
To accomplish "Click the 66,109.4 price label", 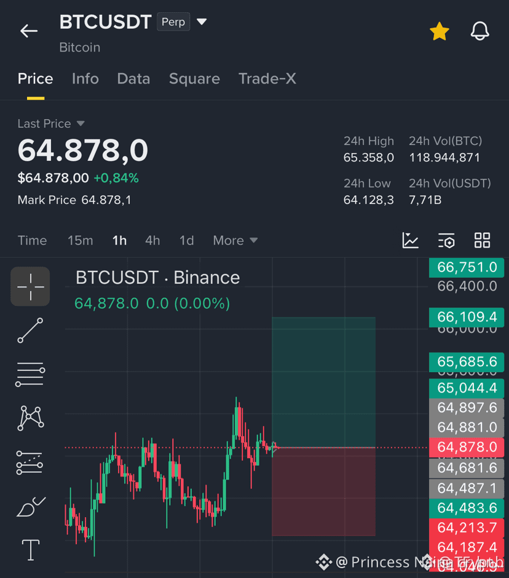I will 467,317.
